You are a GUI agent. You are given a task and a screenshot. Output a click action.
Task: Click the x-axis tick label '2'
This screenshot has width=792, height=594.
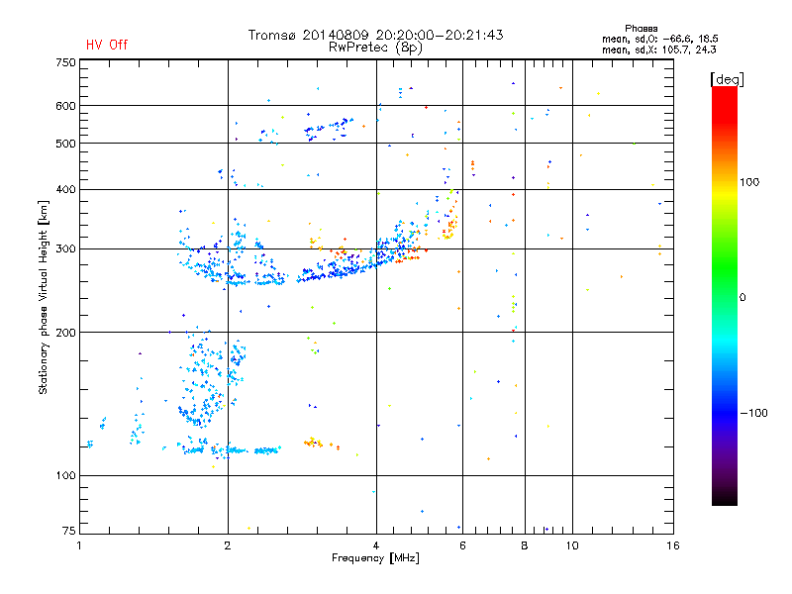tap(228, 545)
